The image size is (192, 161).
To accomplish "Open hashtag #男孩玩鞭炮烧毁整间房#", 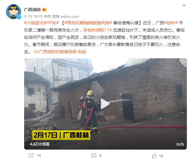I will coord(88,23).
